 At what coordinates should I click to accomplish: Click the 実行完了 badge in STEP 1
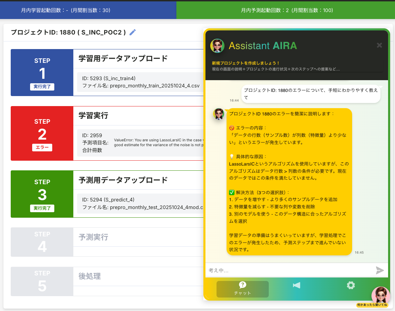pyautogui.click(x=42, y=86)
